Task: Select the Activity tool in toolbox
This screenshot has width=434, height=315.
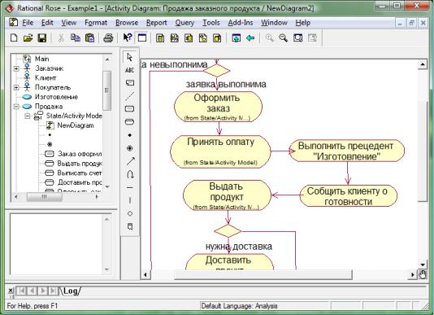Action: pyautogui.click(x=129, y=121)
